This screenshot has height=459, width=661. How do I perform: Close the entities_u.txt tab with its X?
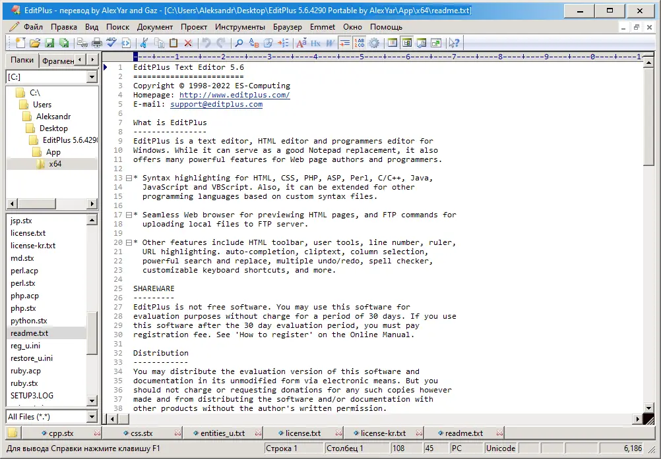point(258,433)
